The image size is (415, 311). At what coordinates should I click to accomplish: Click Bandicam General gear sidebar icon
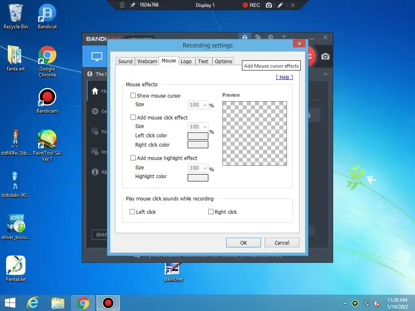[95, 111]
